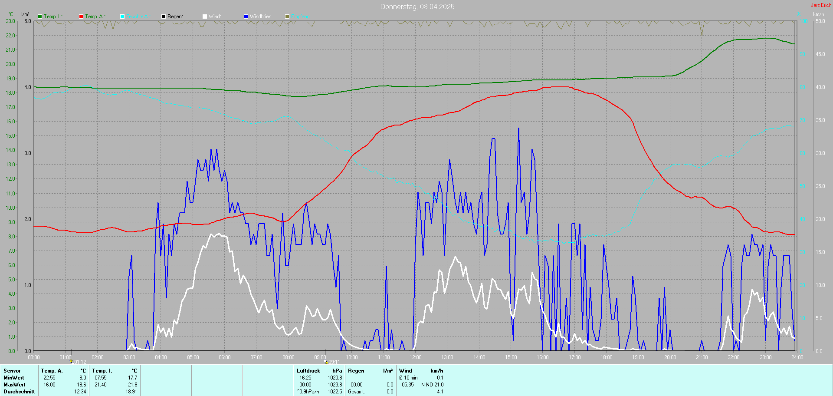Click the green Temp. I. legend swatch
Screen dimensions: 833x396
pyautogui.click(x=40, y=16)
